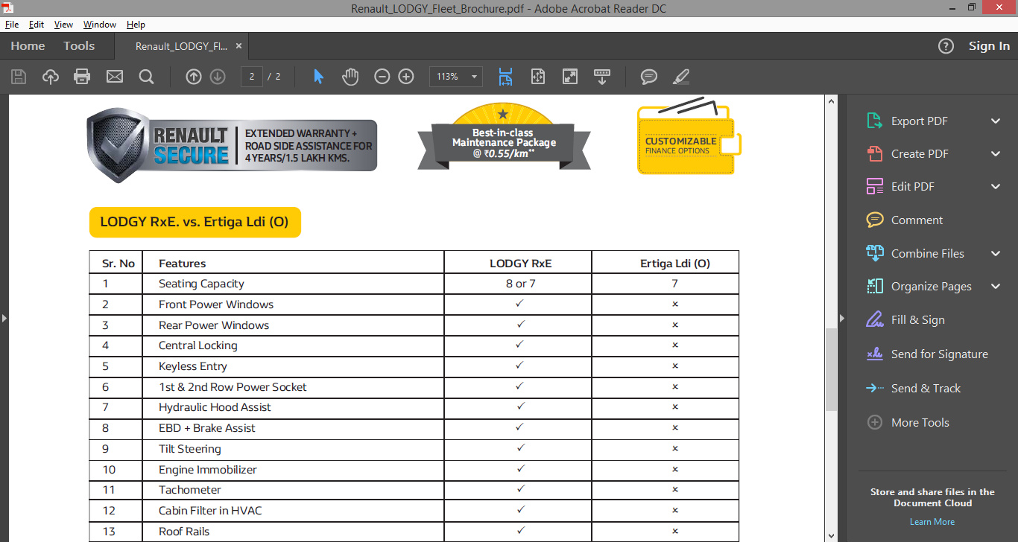Image resolution: width=1018 pixels, height=542 pixels.
Task: Expand the left navigation pane with the arrow
Action: click(4, 319)
